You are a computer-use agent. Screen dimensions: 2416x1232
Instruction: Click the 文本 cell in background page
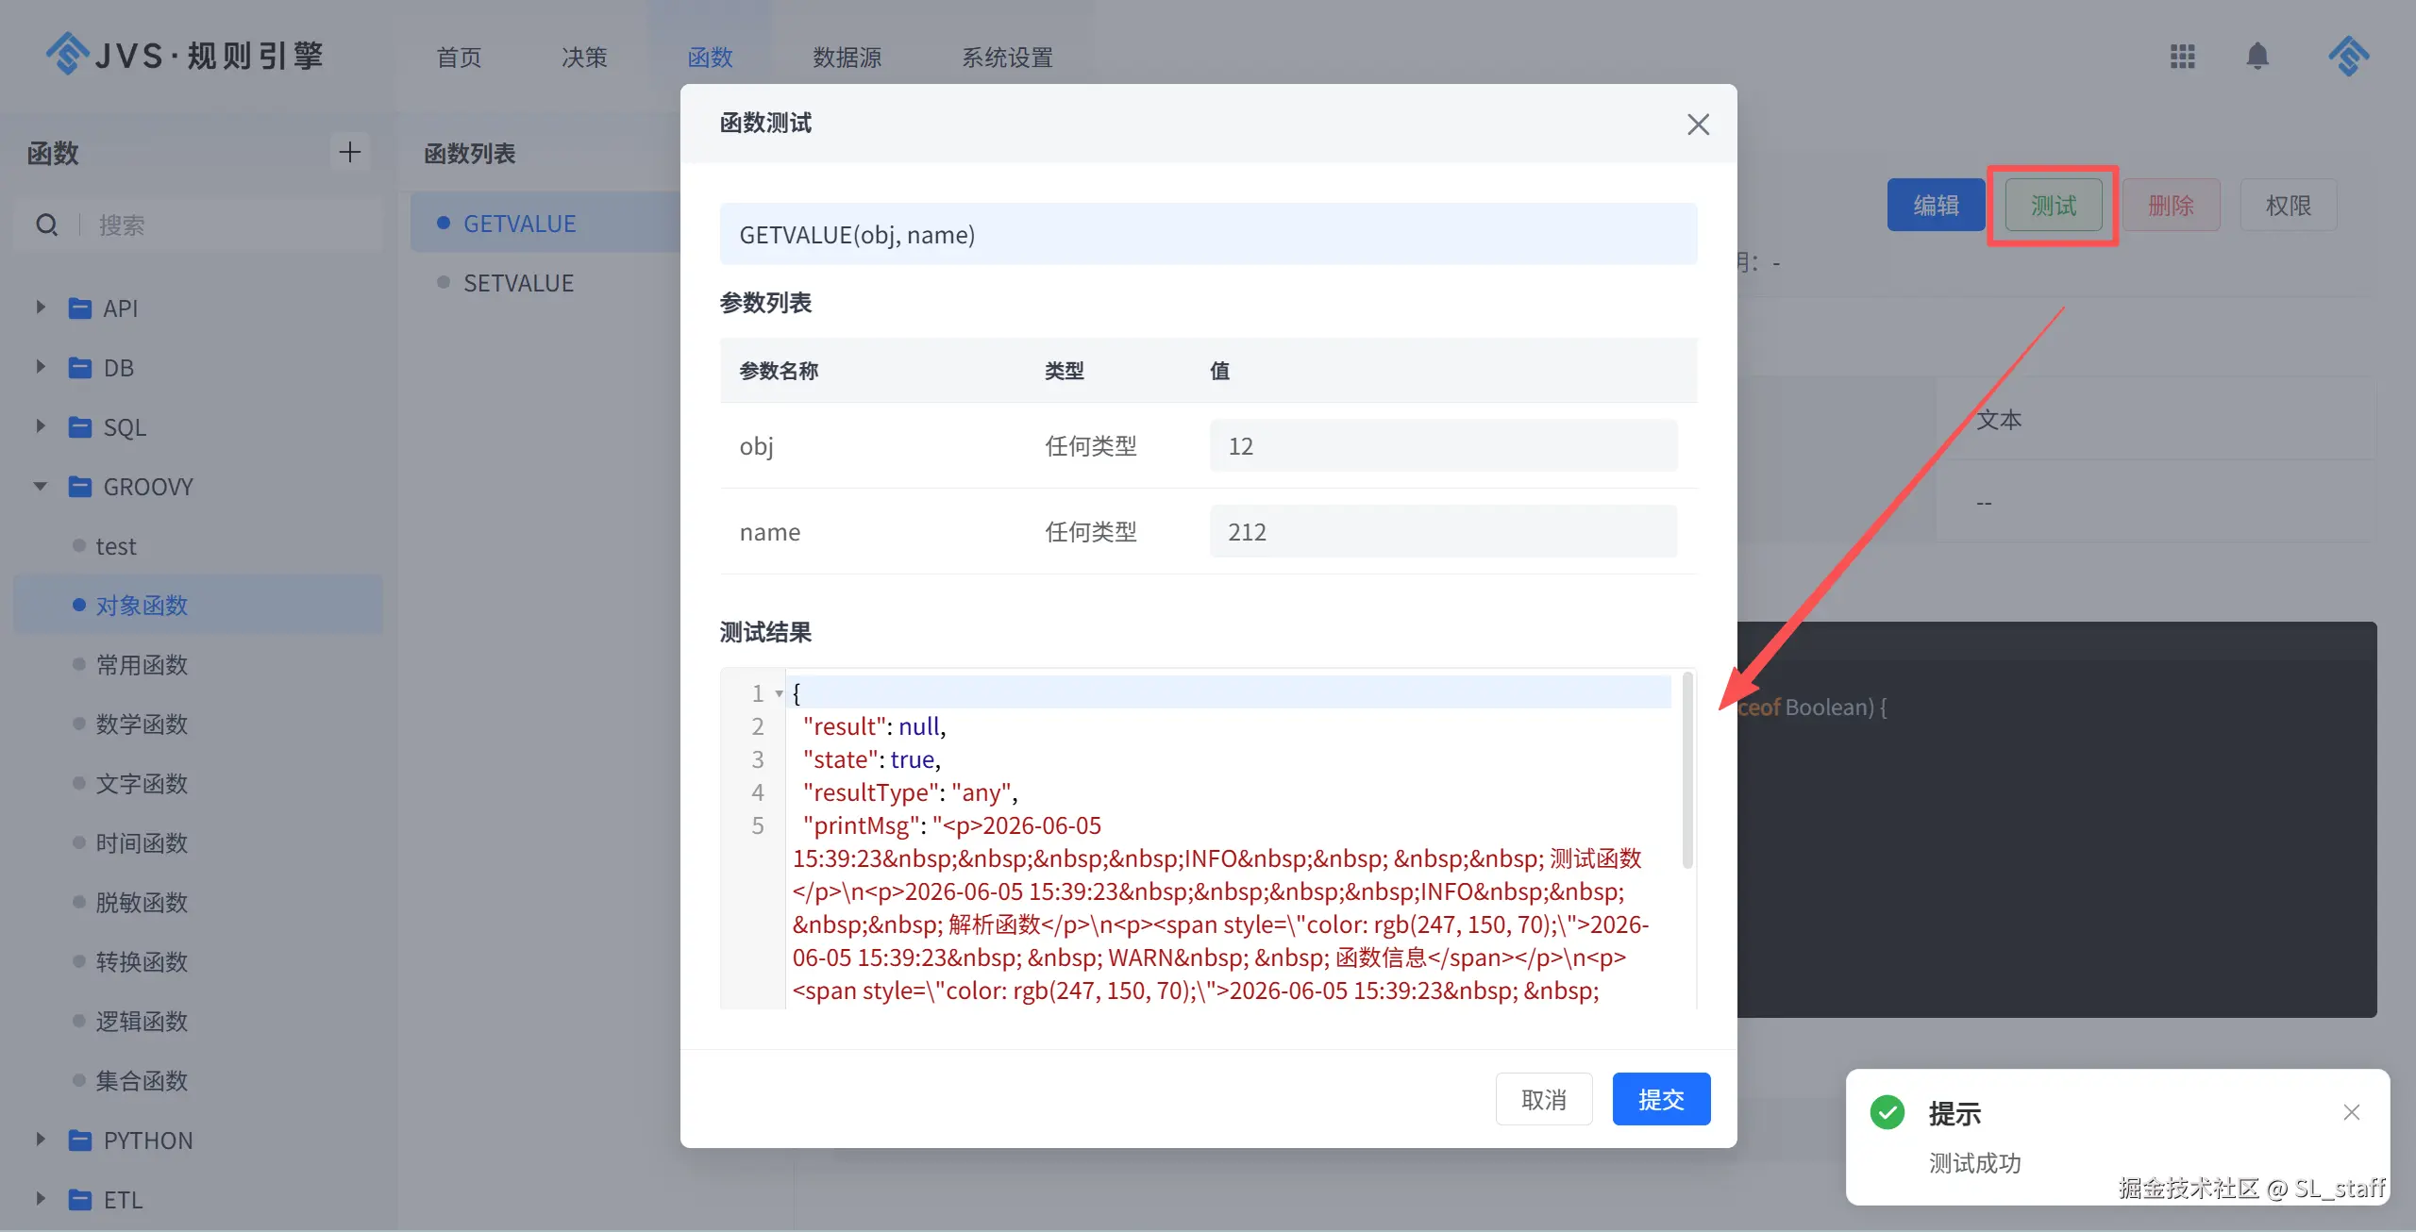click(1999, 420)
